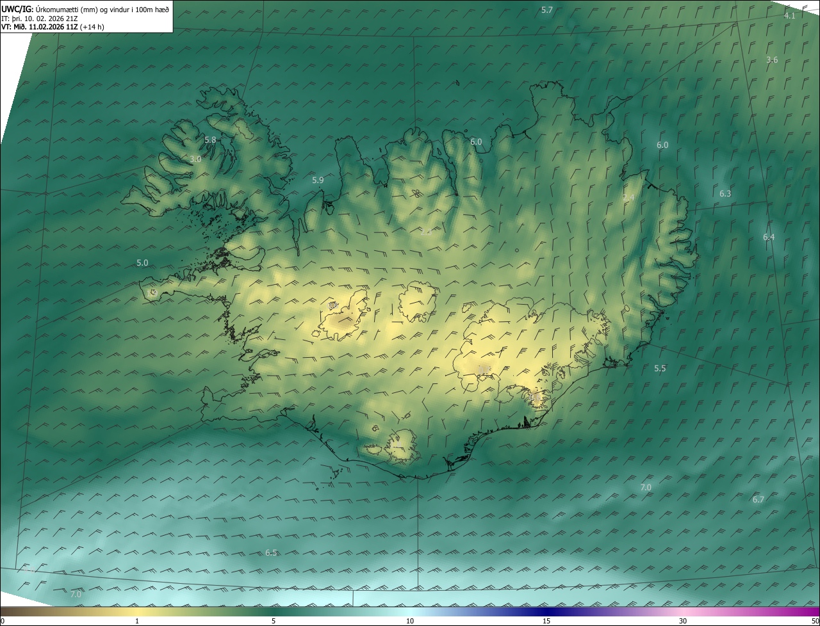Click the 6.5 value label on the map

pyautogui.click(x=271, y=552)
